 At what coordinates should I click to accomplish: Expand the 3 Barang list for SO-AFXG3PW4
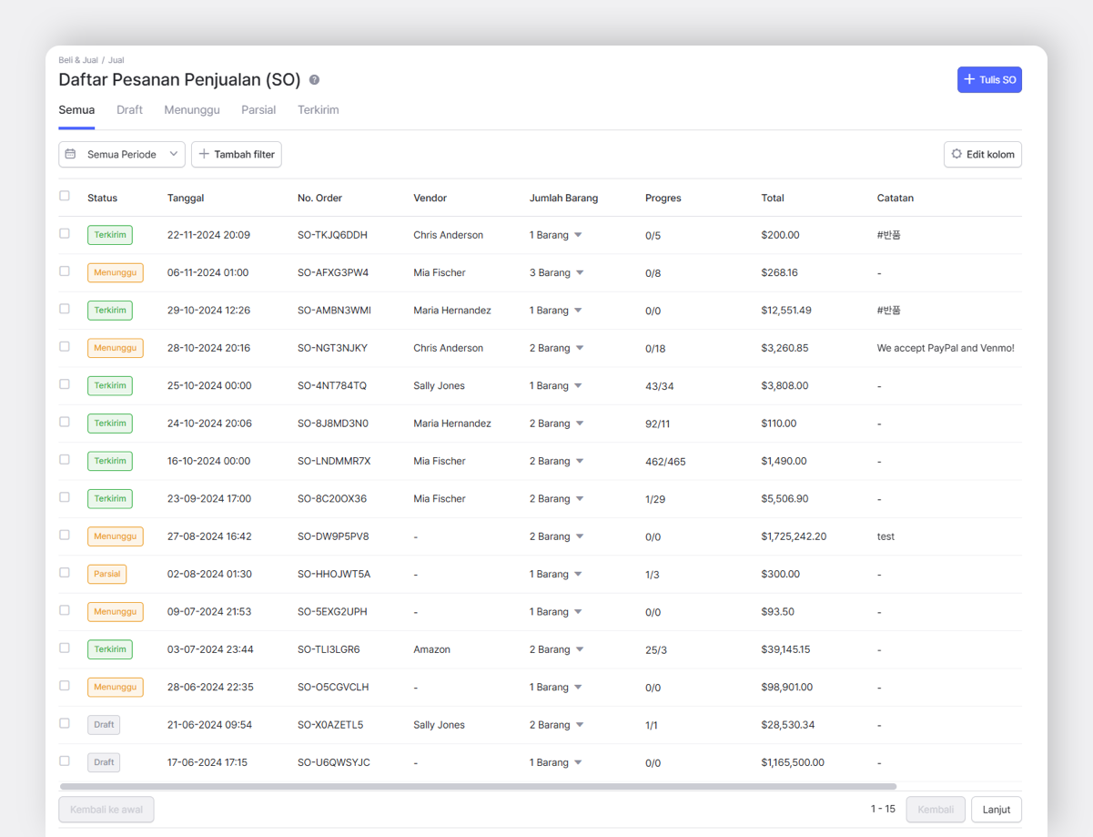pos(580,273)
